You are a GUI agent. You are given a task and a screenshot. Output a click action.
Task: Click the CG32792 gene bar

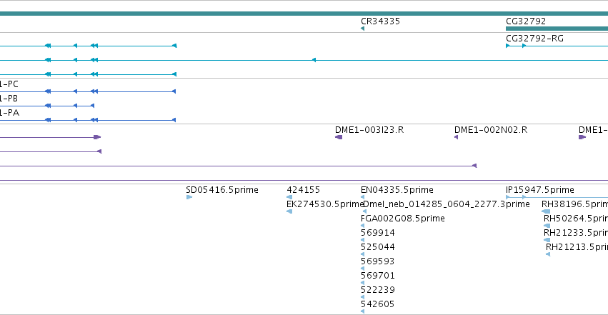(x=557, y=29)
